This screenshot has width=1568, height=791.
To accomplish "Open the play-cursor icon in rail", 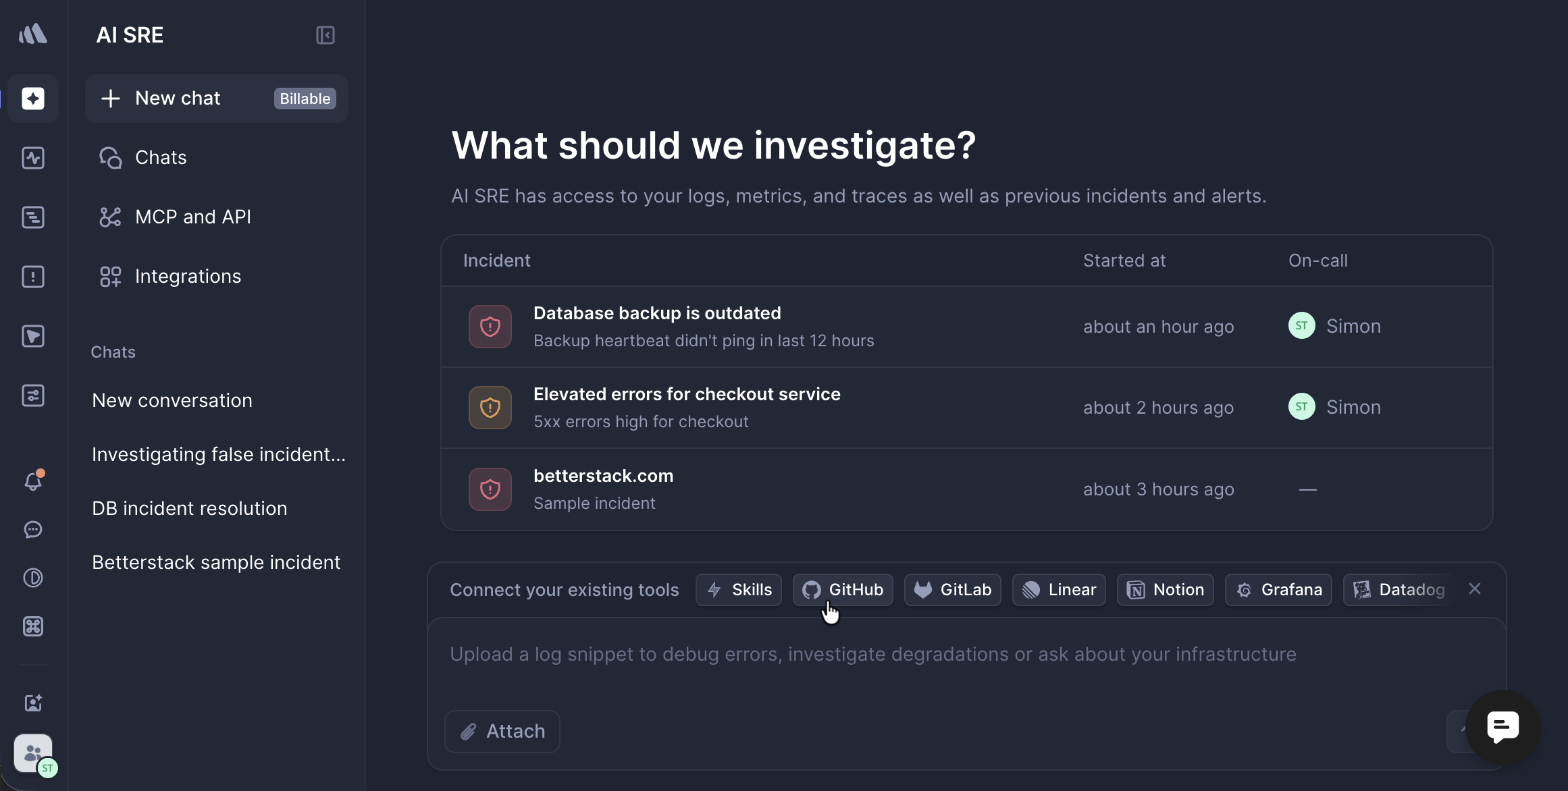I will 33,336.
